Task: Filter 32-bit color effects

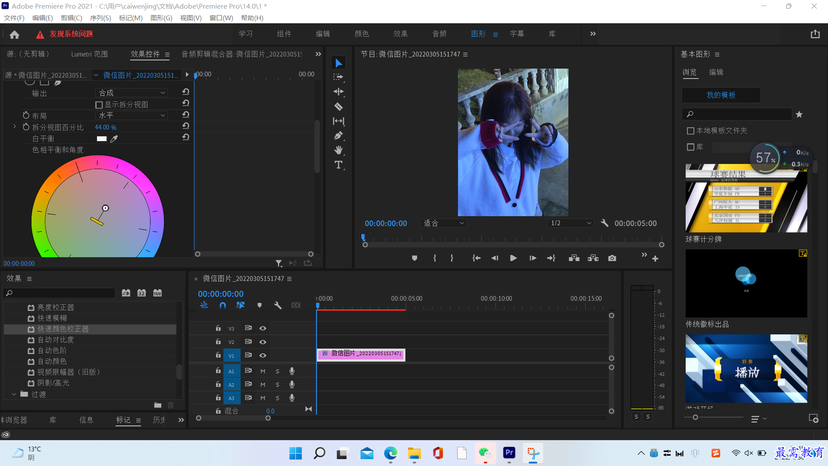Action: click(141, 293)
